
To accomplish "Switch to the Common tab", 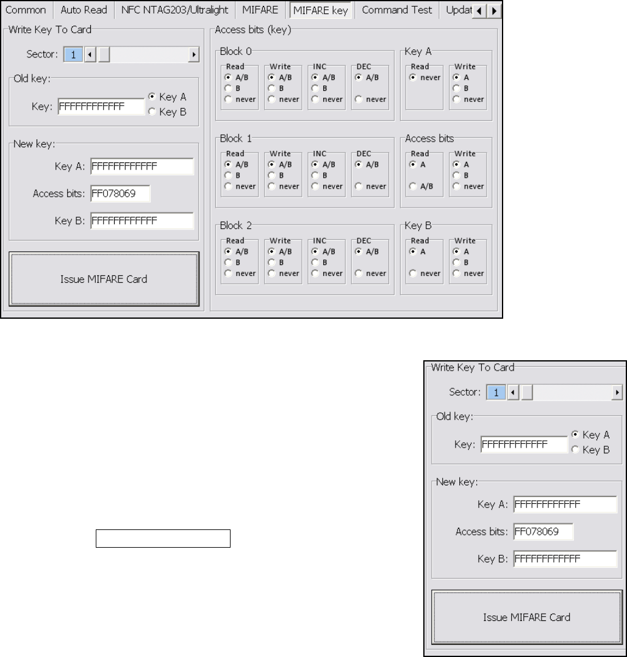I will tap(26, 10).
